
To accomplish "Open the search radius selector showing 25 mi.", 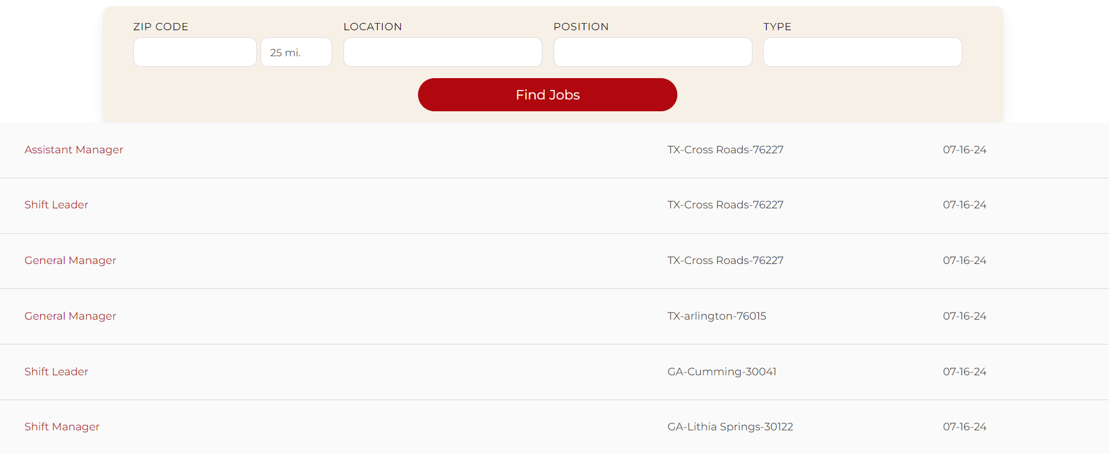I will pyautogui.click(x=296, y=52).
